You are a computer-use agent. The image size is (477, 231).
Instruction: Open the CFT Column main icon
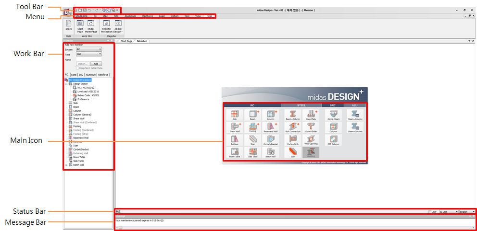coord(333,140)
